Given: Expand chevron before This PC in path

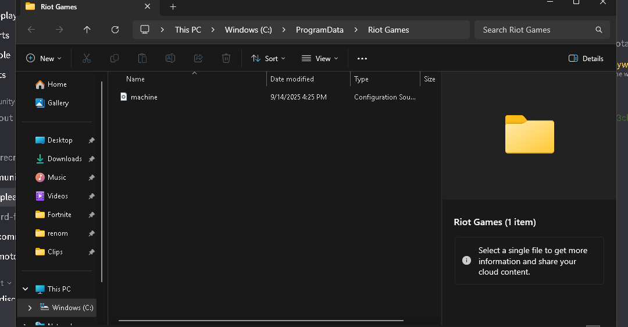Looking at the screenshot, I should 162,30.
